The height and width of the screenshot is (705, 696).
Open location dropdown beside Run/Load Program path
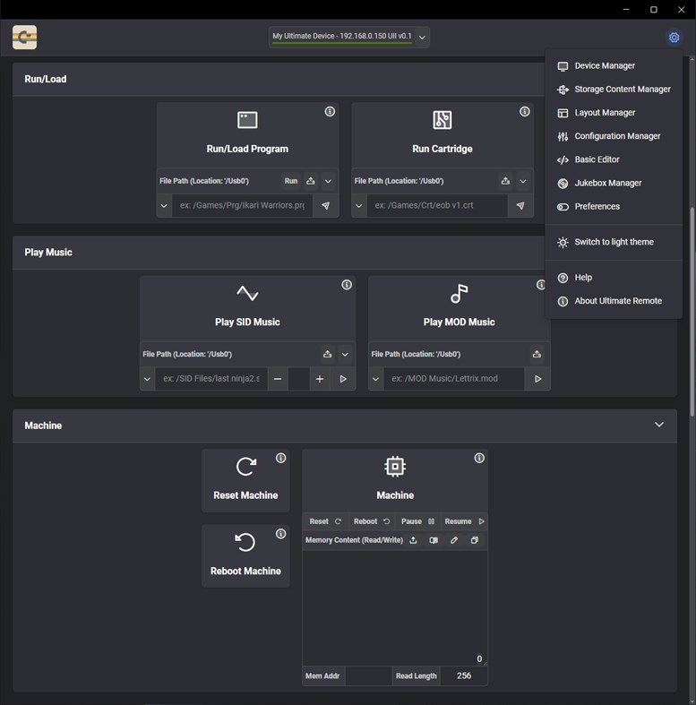tap(164, 205)
